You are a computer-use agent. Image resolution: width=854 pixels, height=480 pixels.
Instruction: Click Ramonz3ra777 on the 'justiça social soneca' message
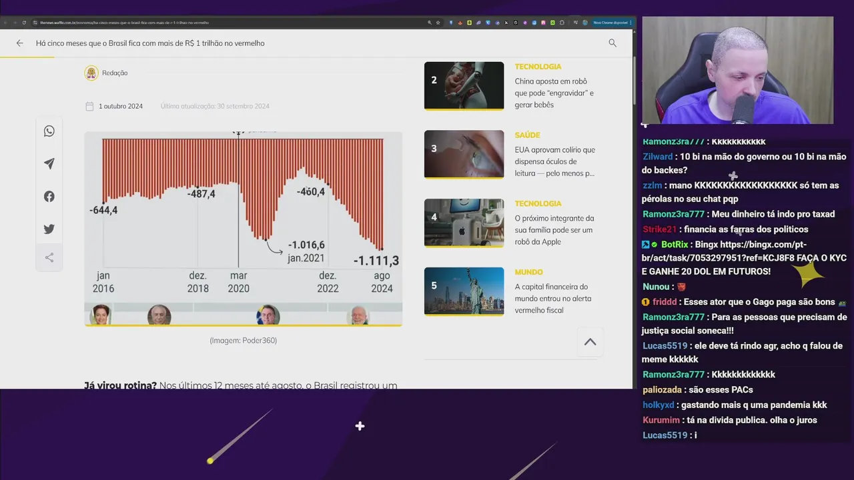tap(673, 317)
